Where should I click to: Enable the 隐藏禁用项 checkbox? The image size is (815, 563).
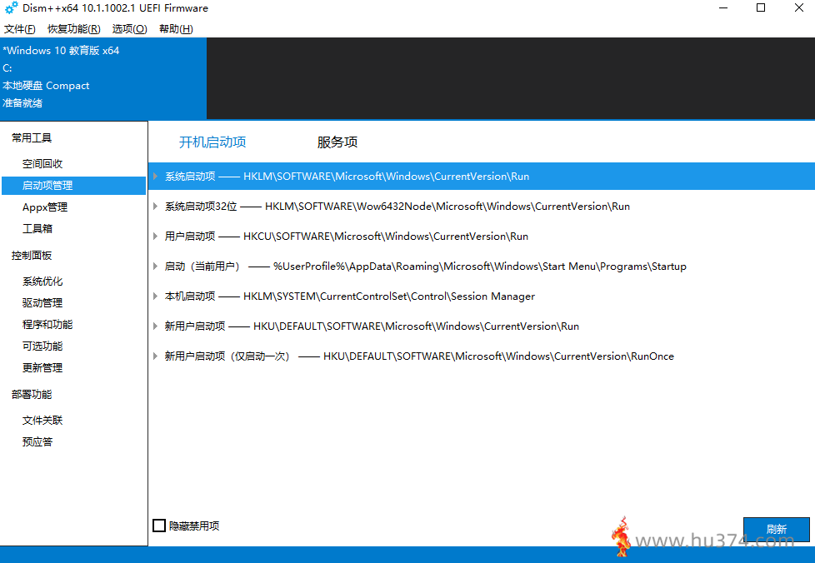(x=159, y=526)
